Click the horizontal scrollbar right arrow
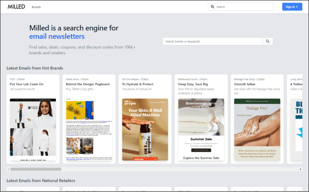Screen dimensions: 309x192 point(301,169)
